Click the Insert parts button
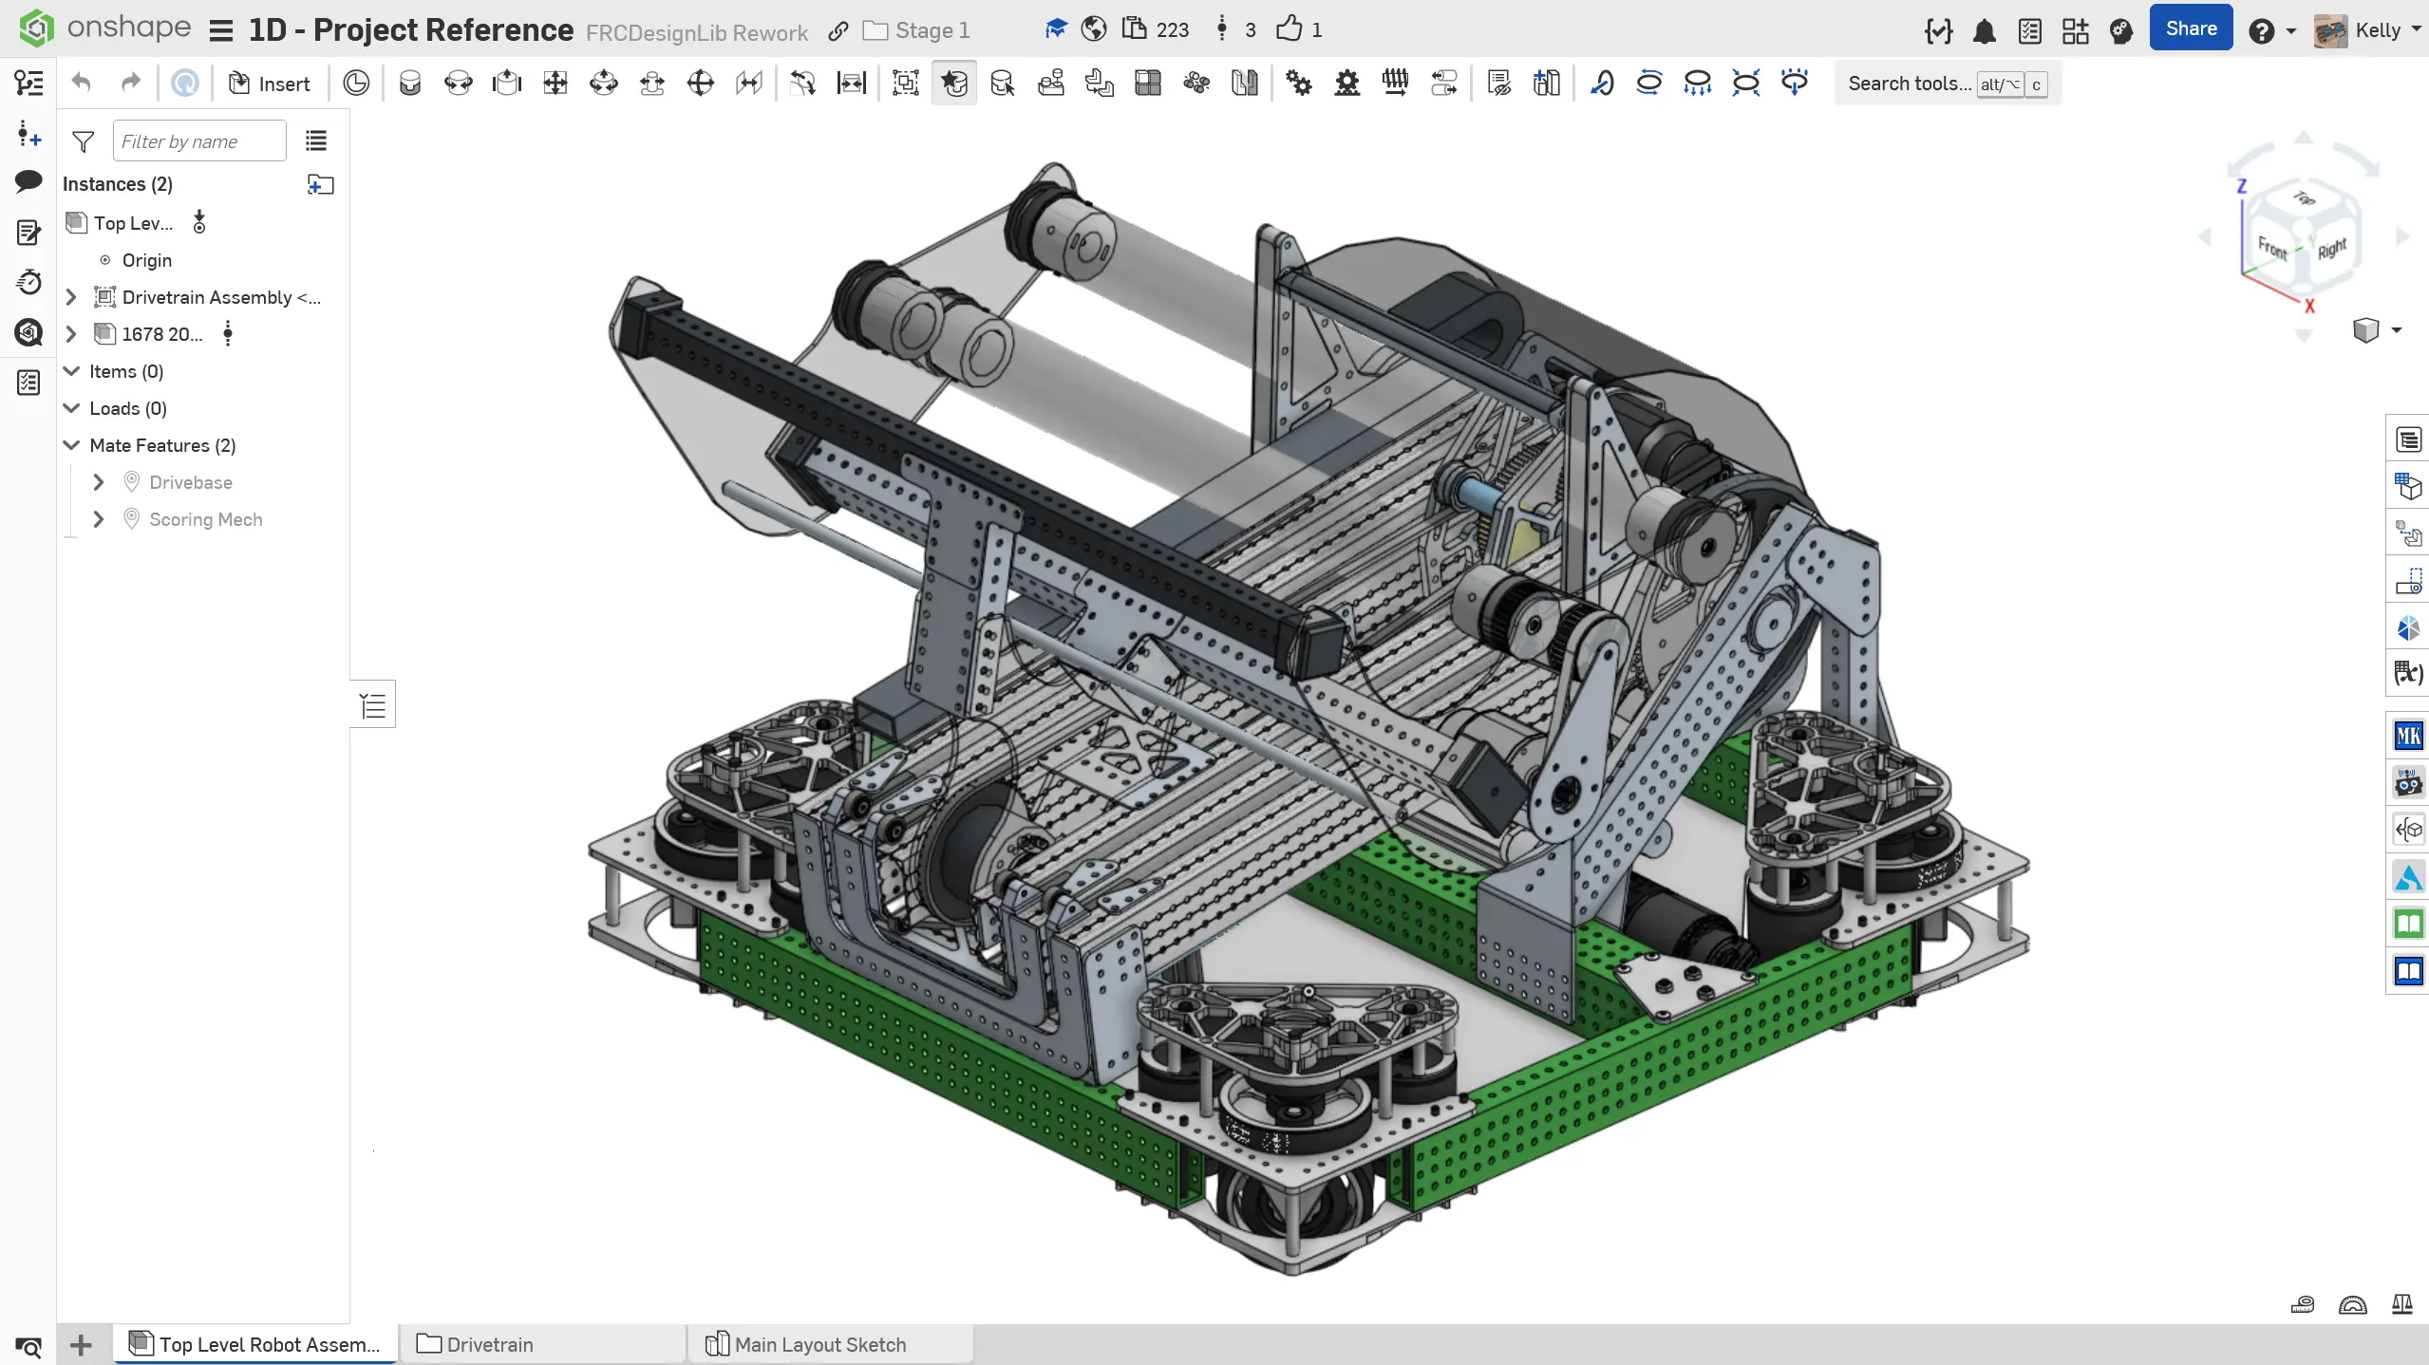The image size is (2429, 1365). click(270, 84)
